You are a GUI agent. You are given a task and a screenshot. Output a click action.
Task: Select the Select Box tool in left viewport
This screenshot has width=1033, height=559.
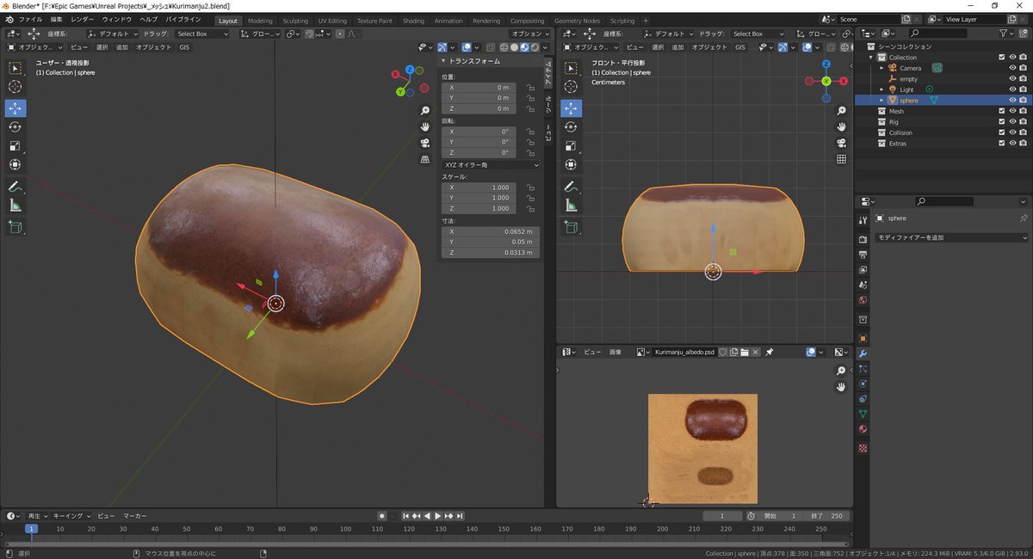[x=15, y=68]
